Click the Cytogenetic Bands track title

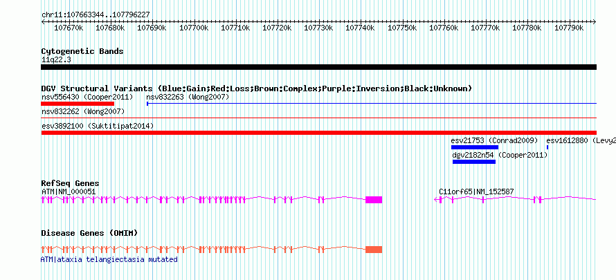pyautogui.click(x=82, y=51)
